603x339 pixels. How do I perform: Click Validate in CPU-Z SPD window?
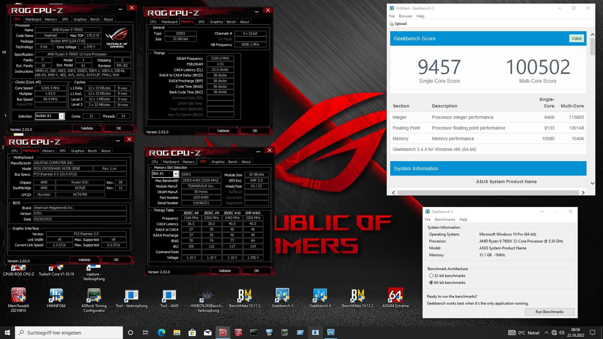[x=225, y=271]
